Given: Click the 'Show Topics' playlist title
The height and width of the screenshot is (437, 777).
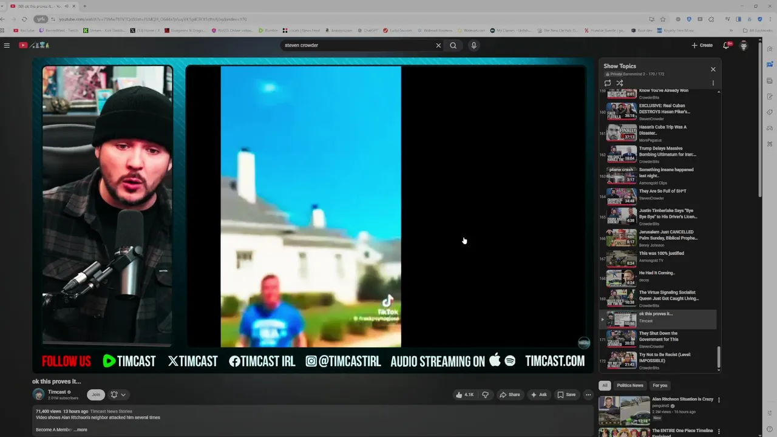Looking at the screenshot, I should pos(620,66).
